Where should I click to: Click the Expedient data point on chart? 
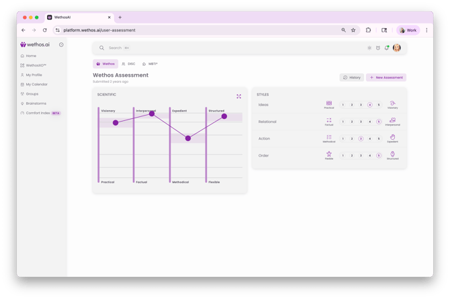[188, 138]
